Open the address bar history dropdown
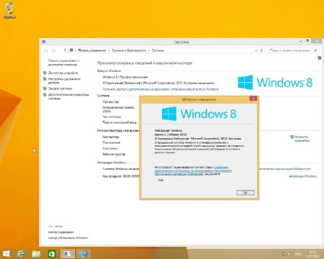This screenshot has height=259, width=324. 256,50
